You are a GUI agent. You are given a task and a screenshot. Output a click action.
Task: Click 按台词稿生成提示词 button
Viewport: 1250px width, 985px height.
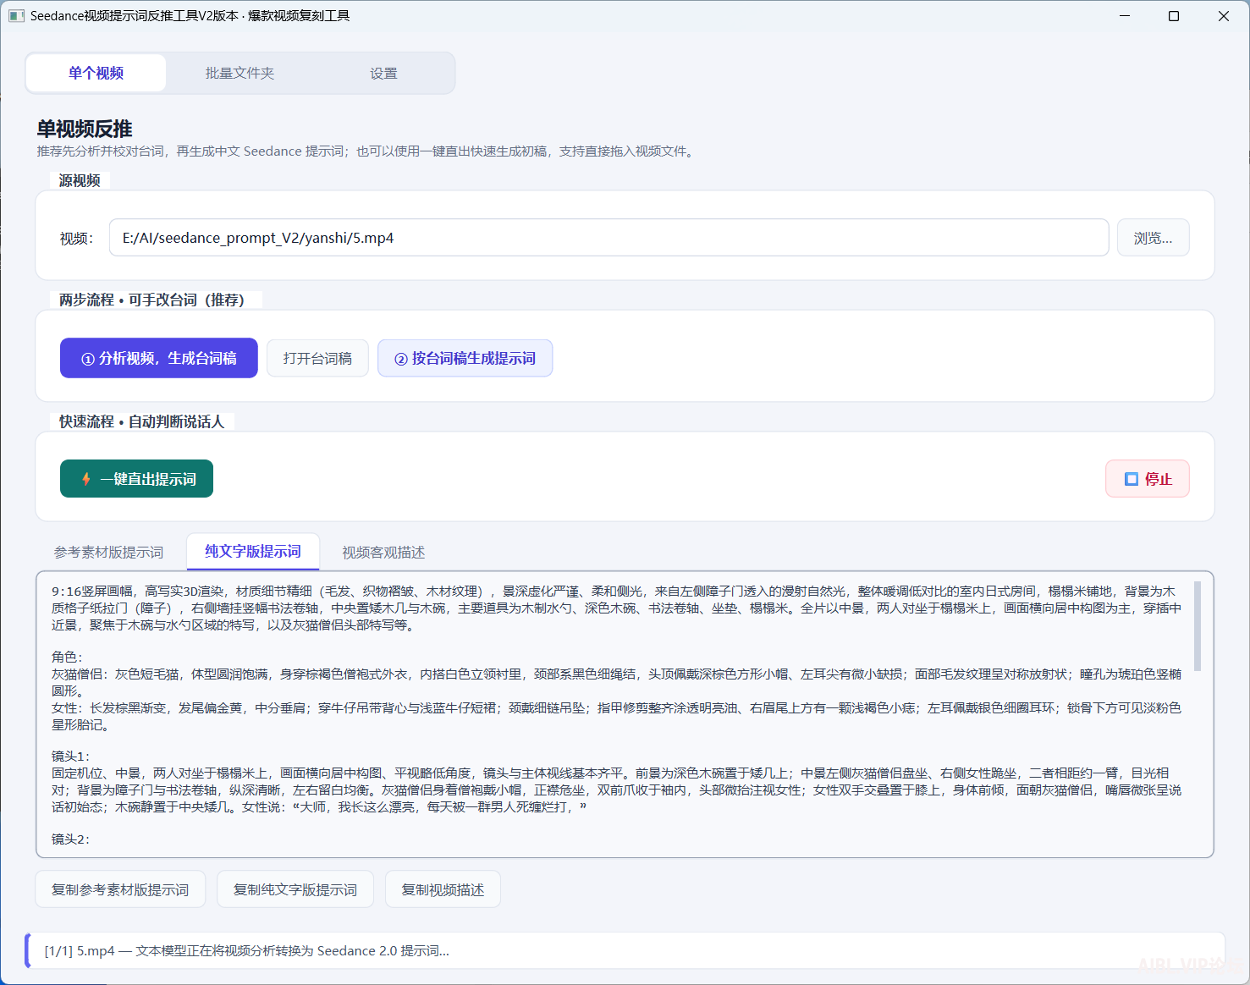(x=465, y=359)
